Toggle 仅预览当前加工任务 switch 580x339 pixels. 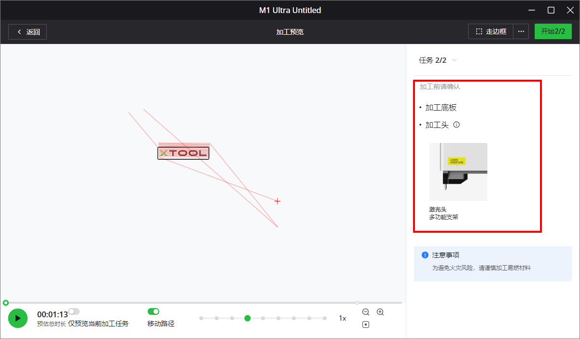(74, 311)
